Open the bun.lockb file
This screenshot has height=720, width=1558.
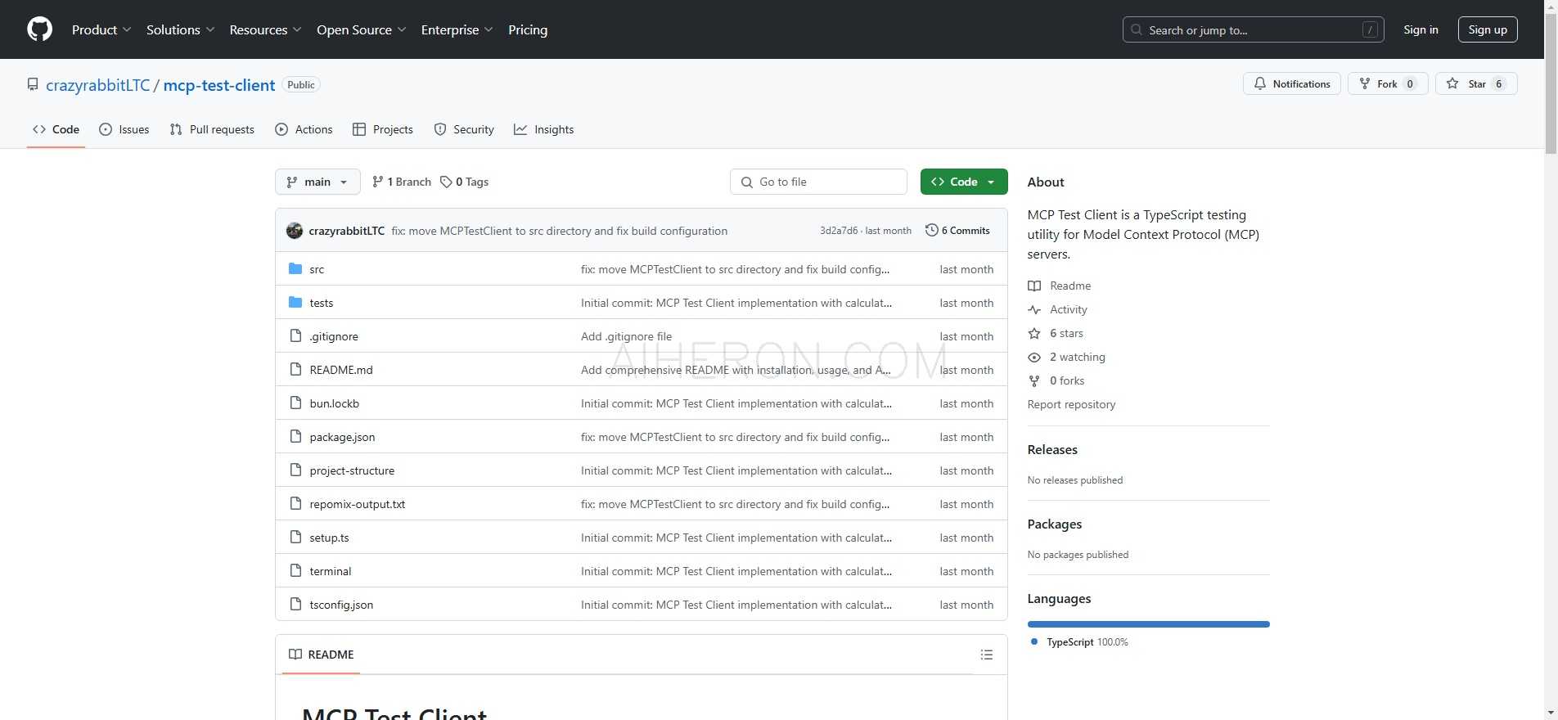(x=334, y=403)
